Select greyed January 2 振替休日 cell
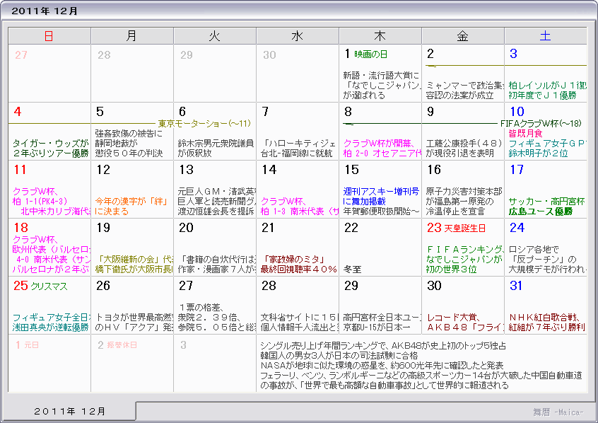Image resolution: width=598 pixels, height=423 pixels. click(x=132, y=363)
